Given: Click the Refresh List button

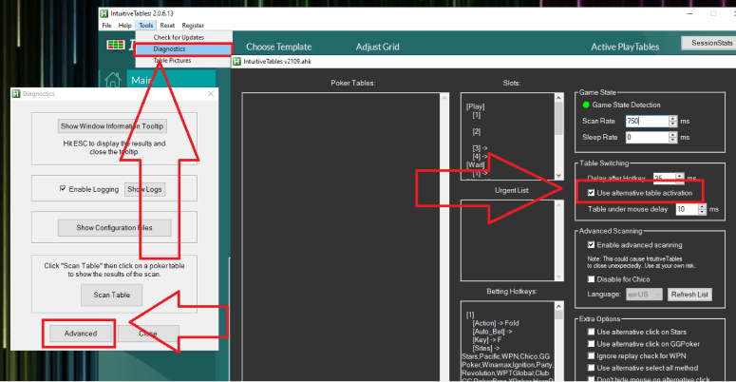Looking at the screenshot, I should point(689,295).
